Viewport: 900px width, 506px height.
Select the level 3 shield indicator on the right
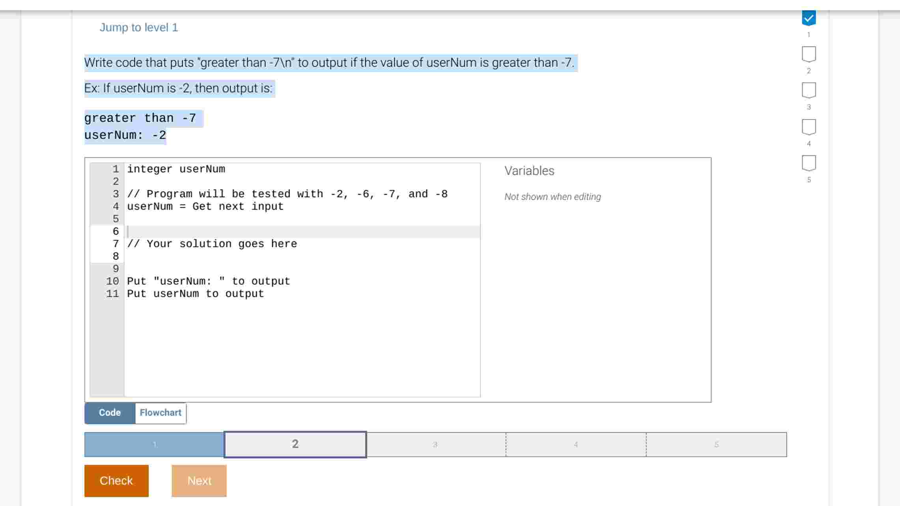pyautogui.click(x=809, y=90)
